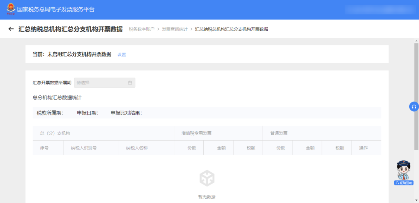Viewport: 419px width, 203px height.
Task: Open the 设置 link
Action: tap(121, 54)
